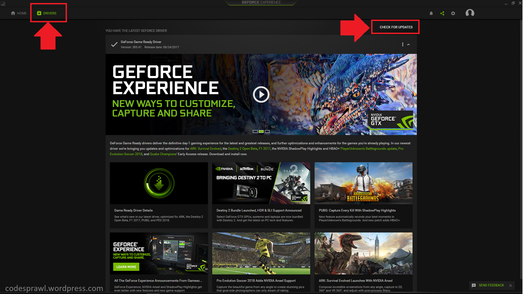The height and width of the screenshot is (294, 523).
Task: Open settings gear icon
Action: click(454, 13)
